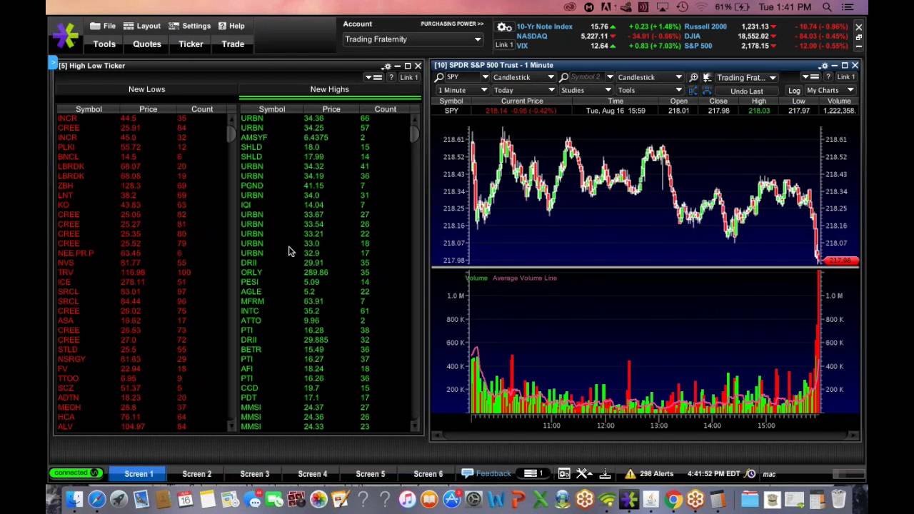Open the SPDR chart list menu icon
This screenshot has height=514, width=914.
810,77
